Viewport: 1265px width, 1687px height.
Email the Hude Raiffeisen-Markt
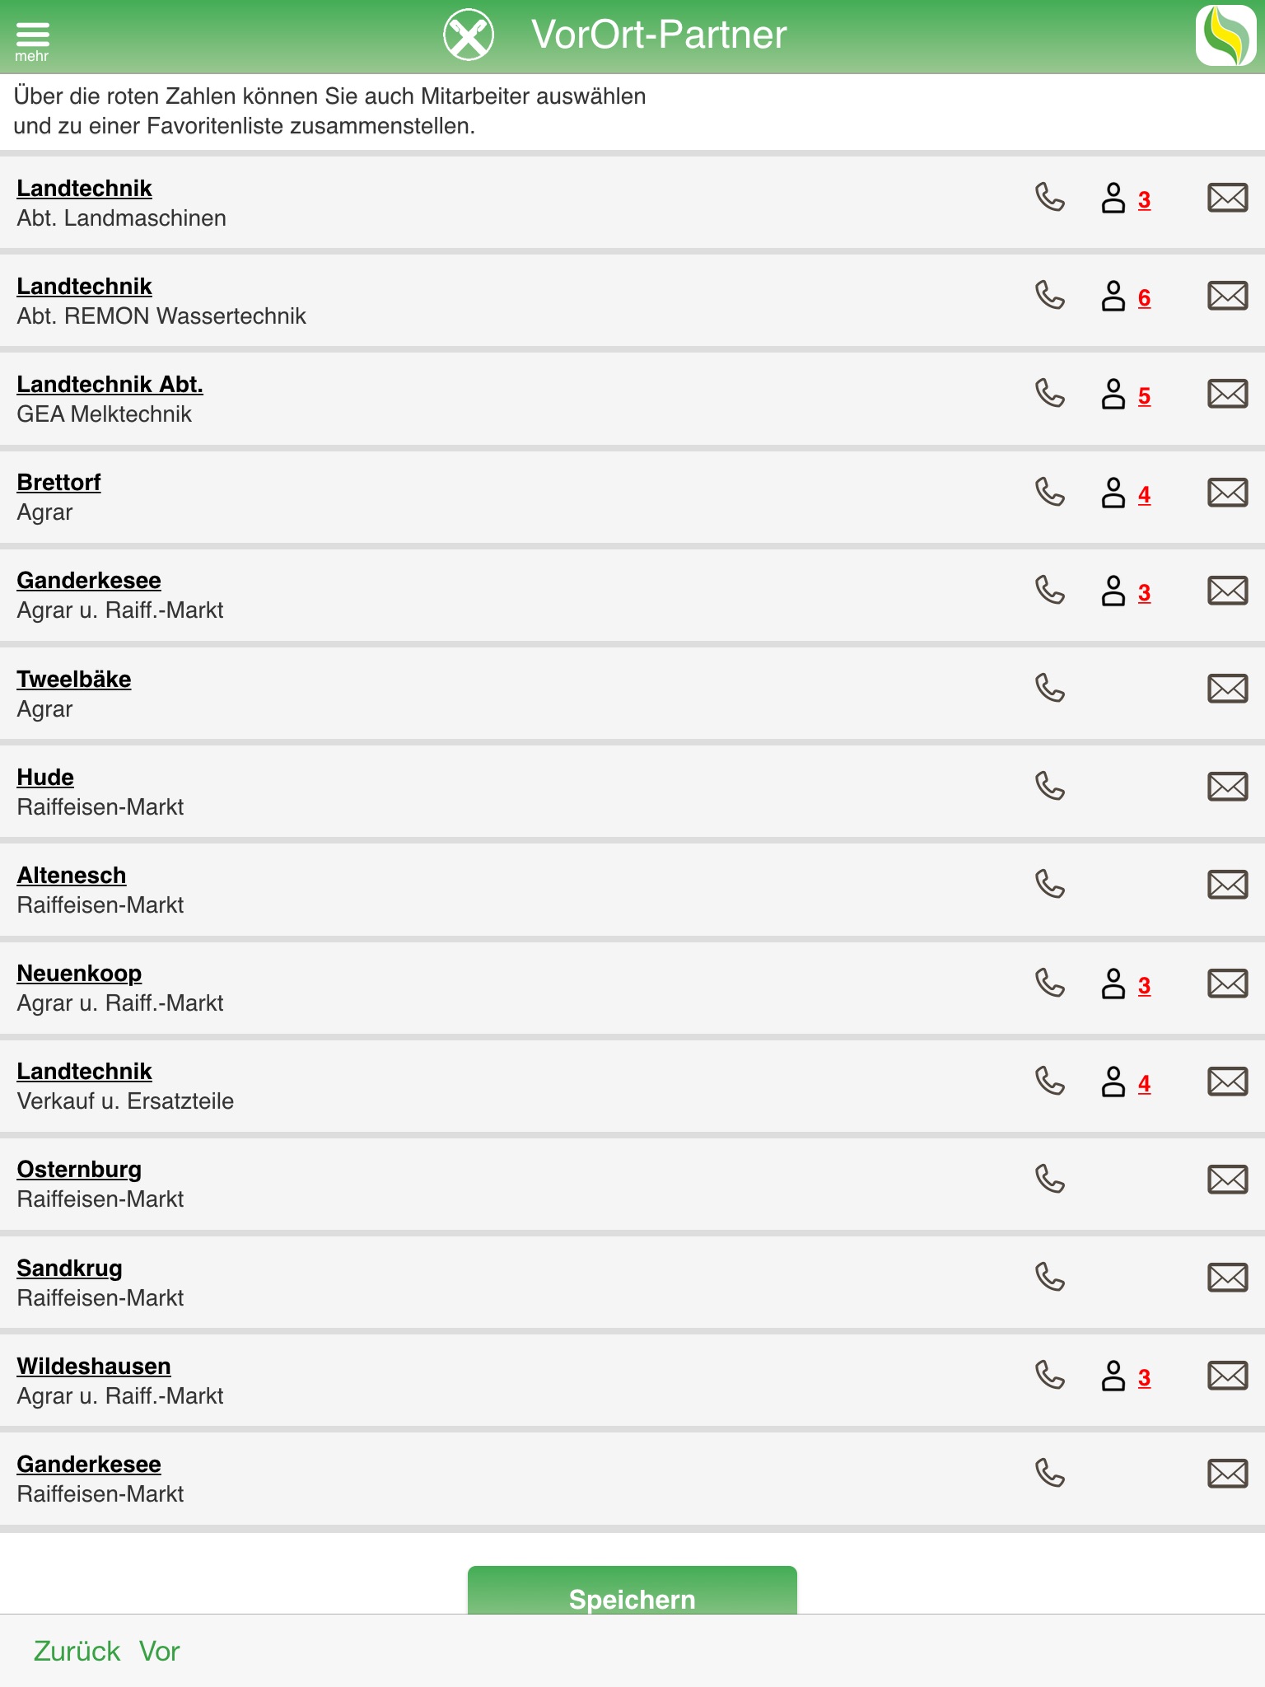(x=1227, y=787)
